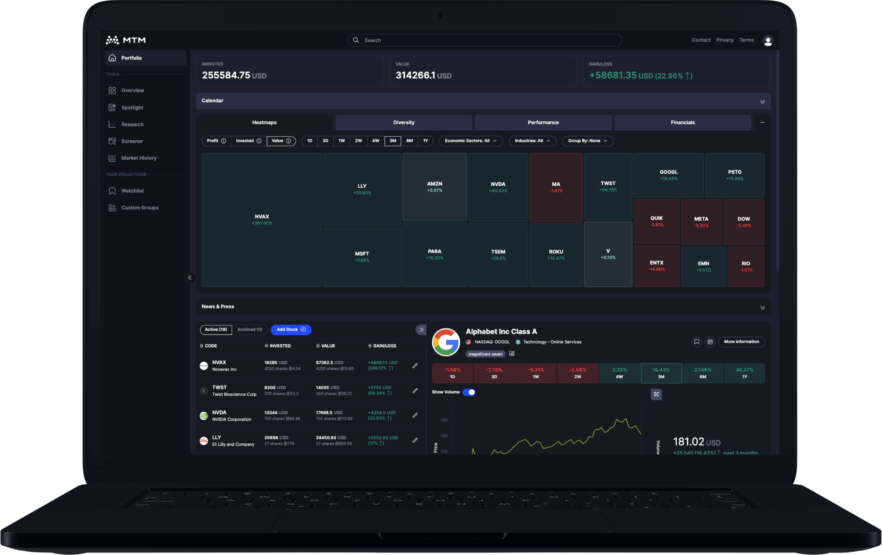Viewport: 882px width, 555px height.
Task: Edit the magnificent seven tag
Action: pos(512,354)
